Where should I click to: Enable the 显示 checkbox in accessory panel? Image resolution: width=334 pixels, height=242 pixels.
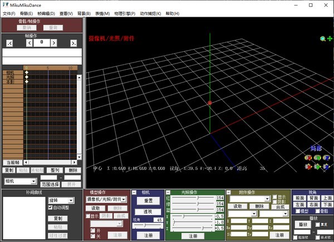[x=274, y=197]
